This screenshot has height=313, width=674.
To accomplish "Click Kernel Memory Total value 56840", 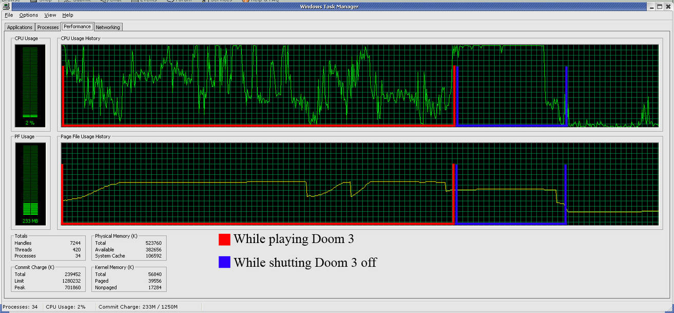I will pos(155,274).
